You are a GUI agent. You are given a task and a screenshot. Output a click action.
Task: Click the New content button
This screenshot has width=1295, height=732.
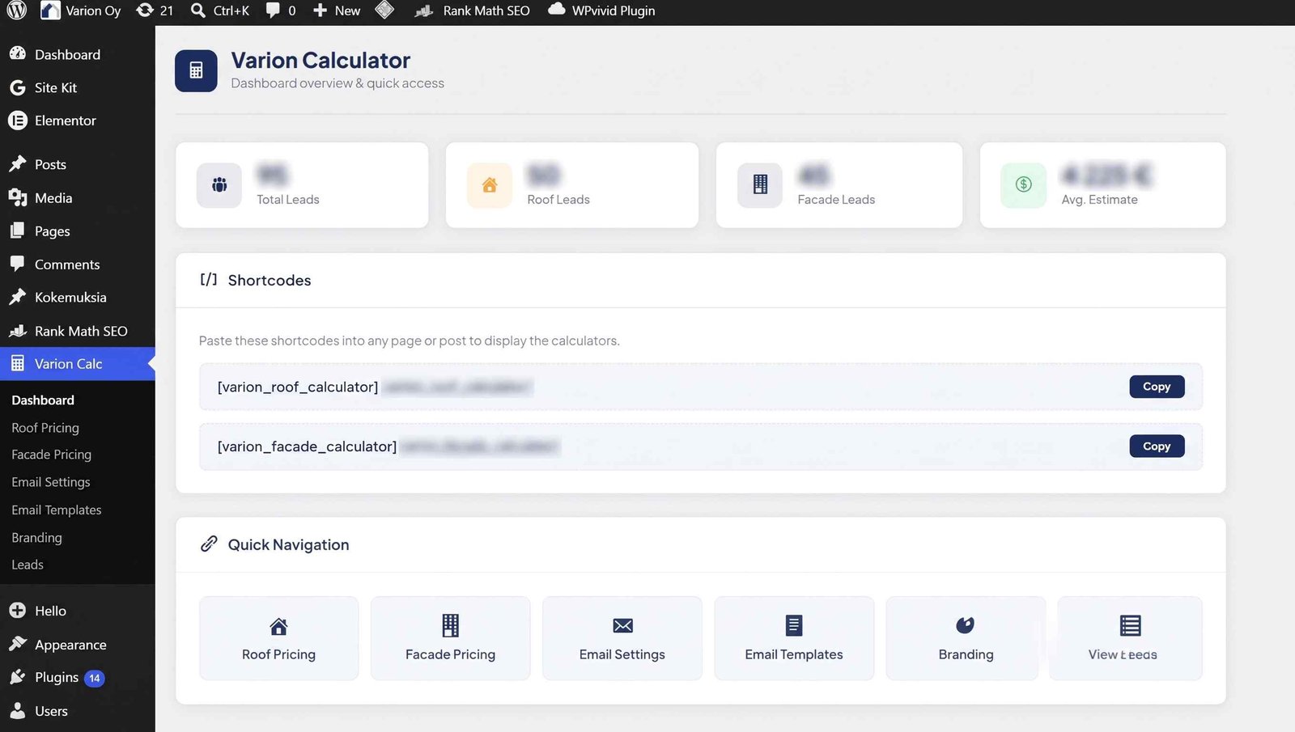click(x=337, y=11)
